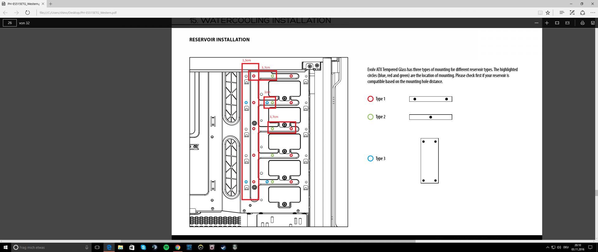
Task: Open the Edge Hub panel
Action: click(562, 13)
